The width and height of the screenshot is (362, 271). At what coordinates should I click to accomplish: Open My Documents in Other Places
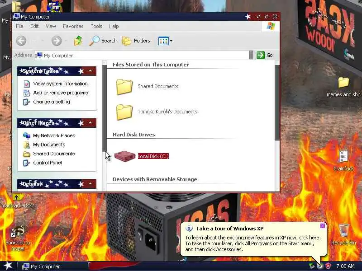coord(49,145)
